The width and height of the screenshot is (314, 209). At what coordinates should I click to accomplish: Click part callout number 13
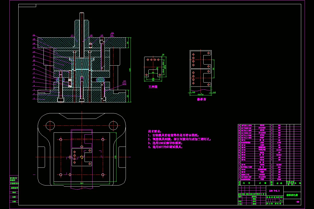34,48
